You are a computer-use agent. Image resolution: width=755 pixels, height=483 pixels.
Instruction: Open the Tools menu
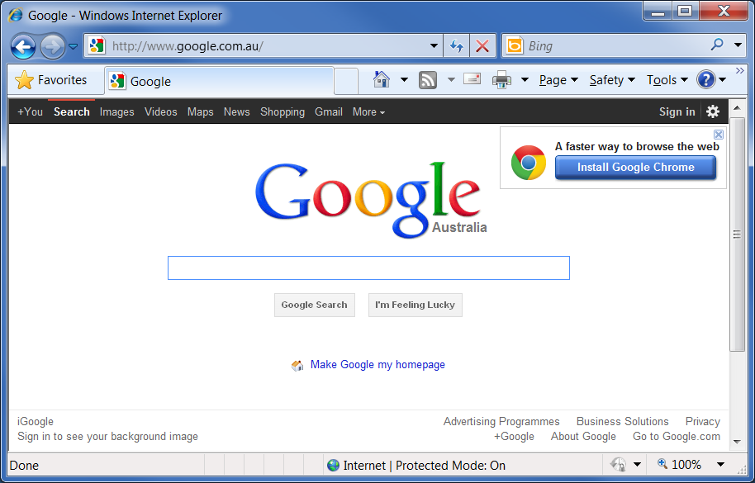pyautogui.click(x=667, y=80)
